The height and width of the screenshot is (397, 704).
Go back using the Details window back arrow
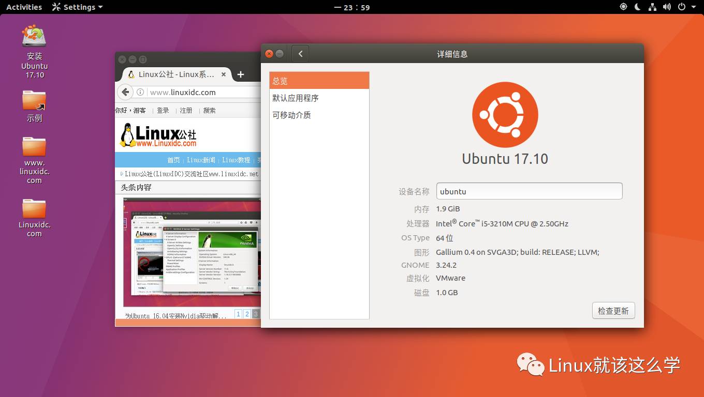point(300,54)
